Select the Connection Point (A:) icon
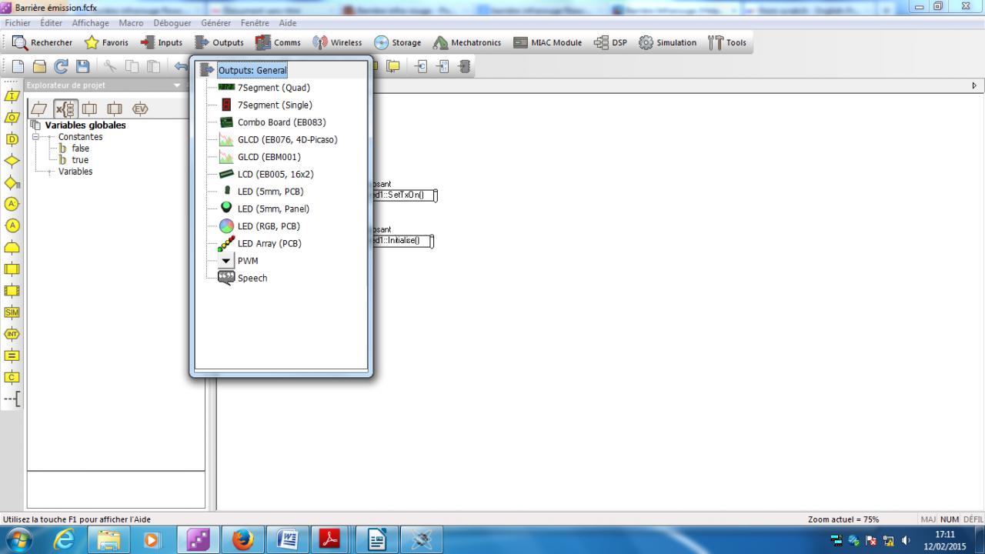Viewport: 985px width, 554px height. click(x=12, y=204)
